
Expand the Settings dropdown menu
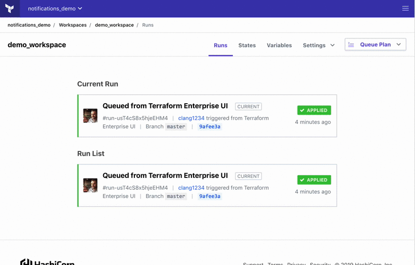click(x=319, y=45)
